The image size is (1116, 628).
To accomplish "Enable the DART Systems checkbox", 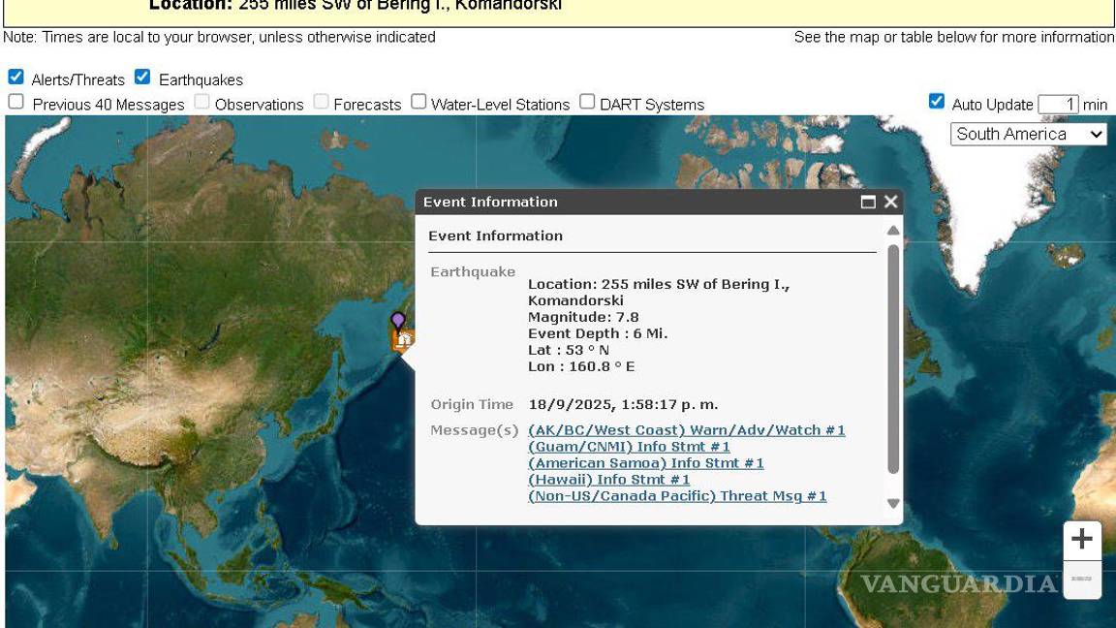I will 586,100.
